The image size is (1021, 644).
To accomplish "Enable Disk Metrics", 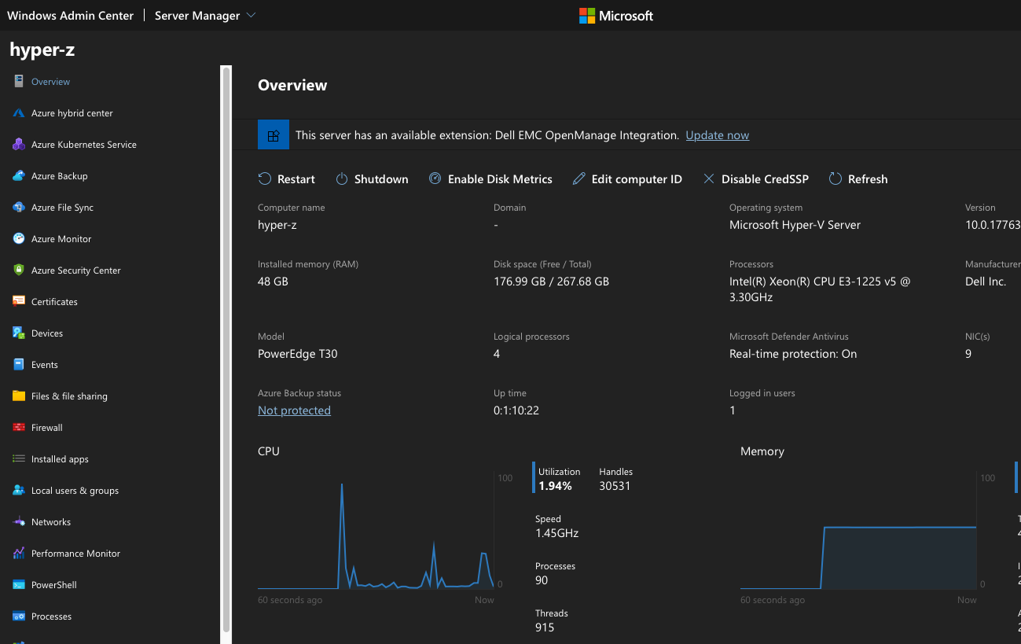I will click(490, 179).
